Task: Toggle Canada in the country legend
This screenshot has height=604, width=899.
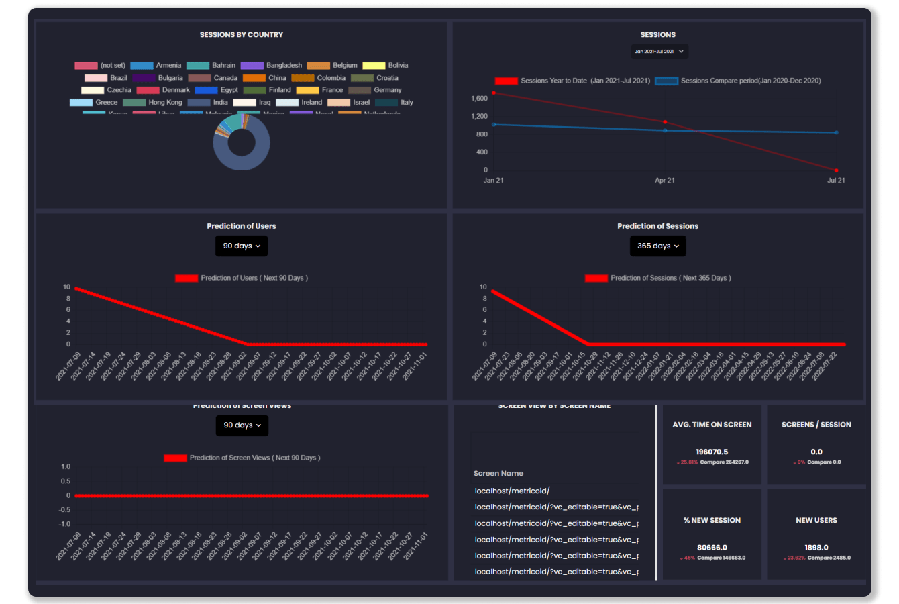Action: [213, 78]
